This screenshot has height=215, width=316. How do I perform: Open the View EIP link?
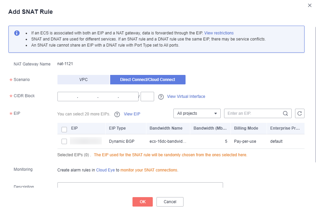coord(132,114)
